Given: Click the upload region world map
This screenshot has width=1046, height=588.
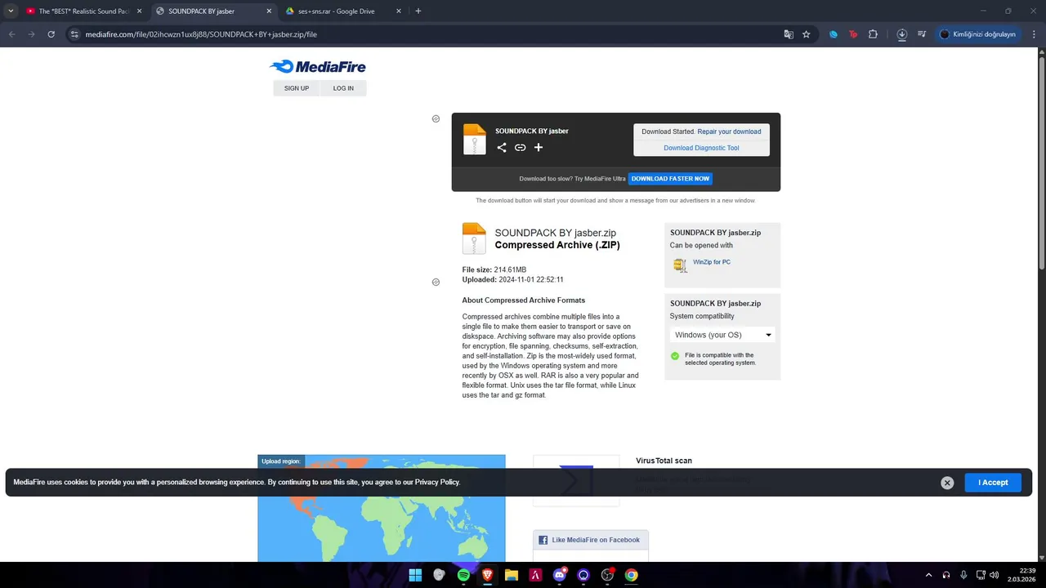Looking at the screenshot, I should pyautogui.click(x=382, y=508).
